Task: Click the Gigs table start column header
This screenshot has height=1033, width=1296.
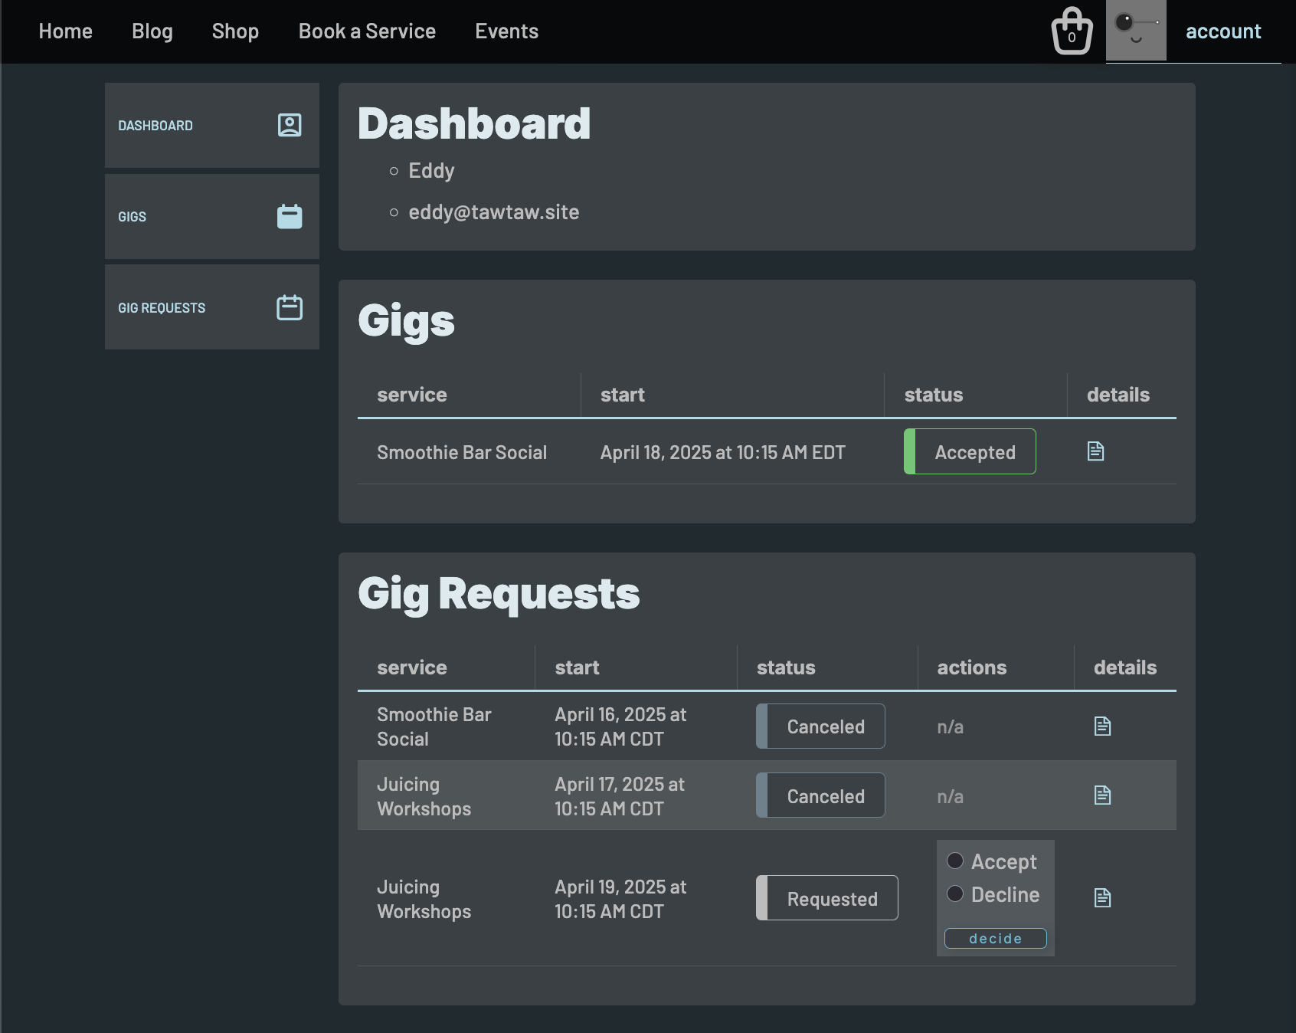Action: pyautogui.click(x=623, y=395)
